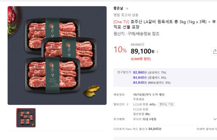Select the LA갈비 product thumbnail

tap(26, 118)
